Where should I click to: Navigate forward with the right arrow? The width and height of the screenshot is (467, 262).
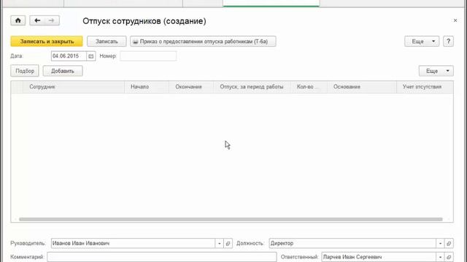(52, 20)
